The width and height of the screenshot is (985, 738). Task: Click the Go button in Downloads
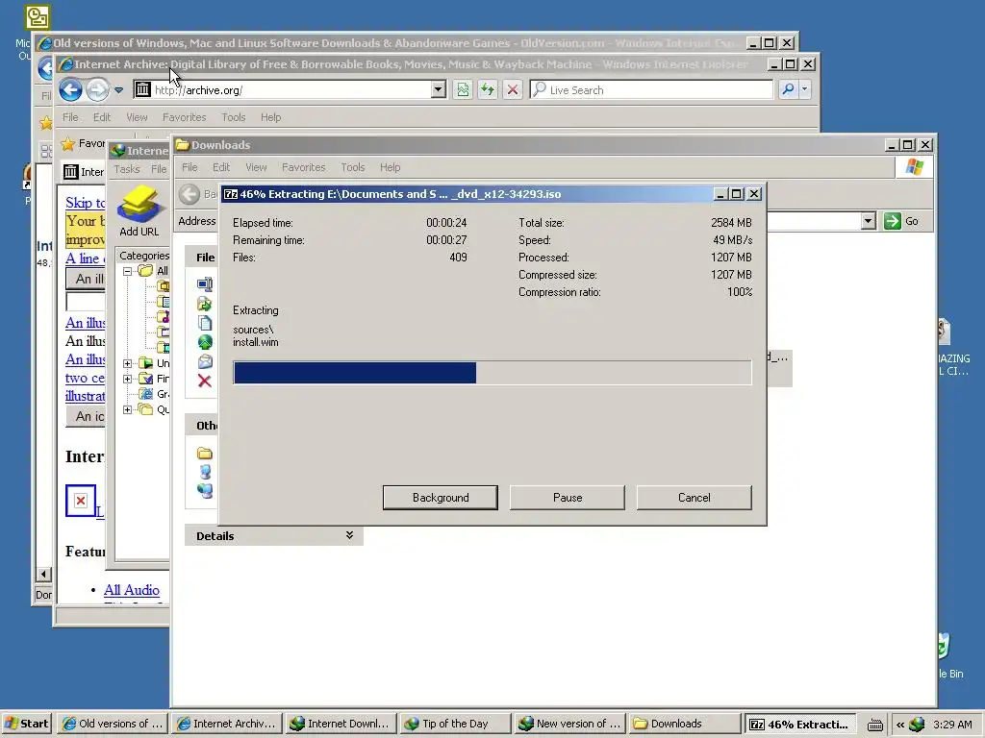coord(902,221)
